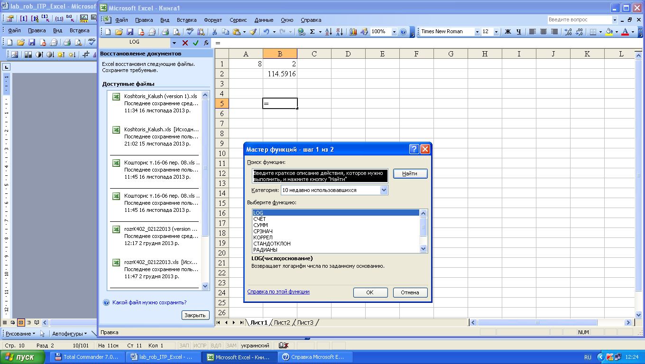The width and height of the screenshot is (645, 364).
Task: Open Excel print preview
Action: coord(176,32)
